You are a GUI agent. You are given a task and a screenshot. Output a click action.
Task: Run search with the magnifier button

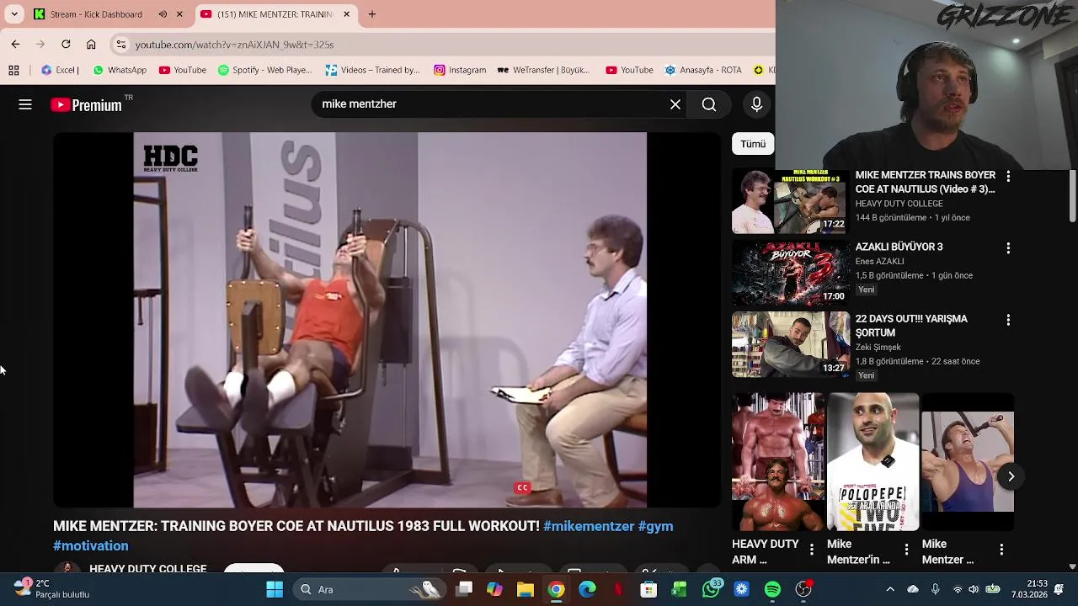[709, 104]
